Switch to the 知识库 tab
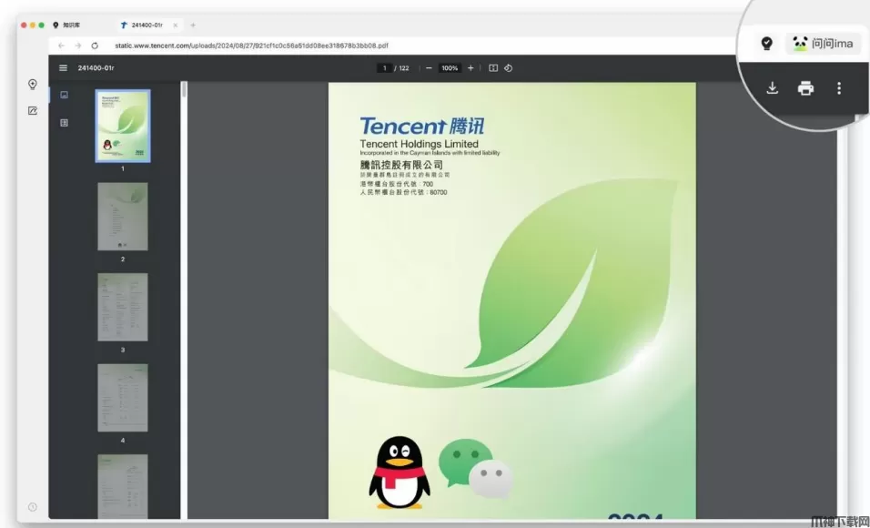This screenshot has height=528, width=870. (67, 25)
